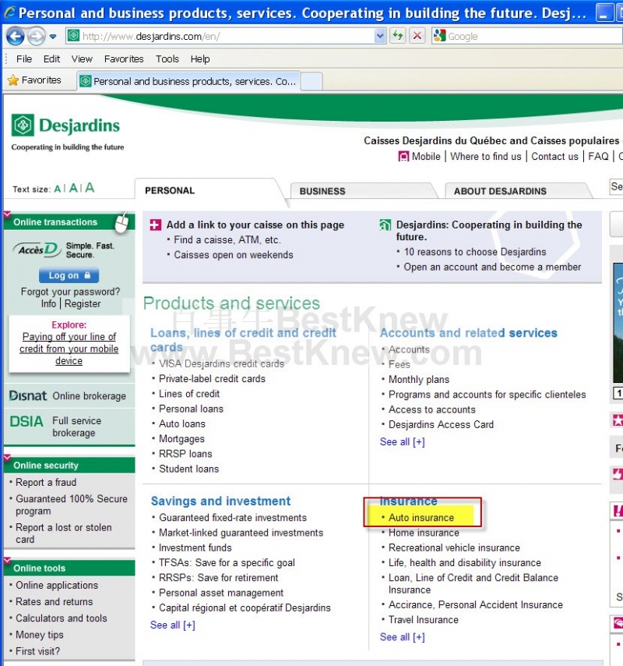Set text size to medium A

pos(73,188)
